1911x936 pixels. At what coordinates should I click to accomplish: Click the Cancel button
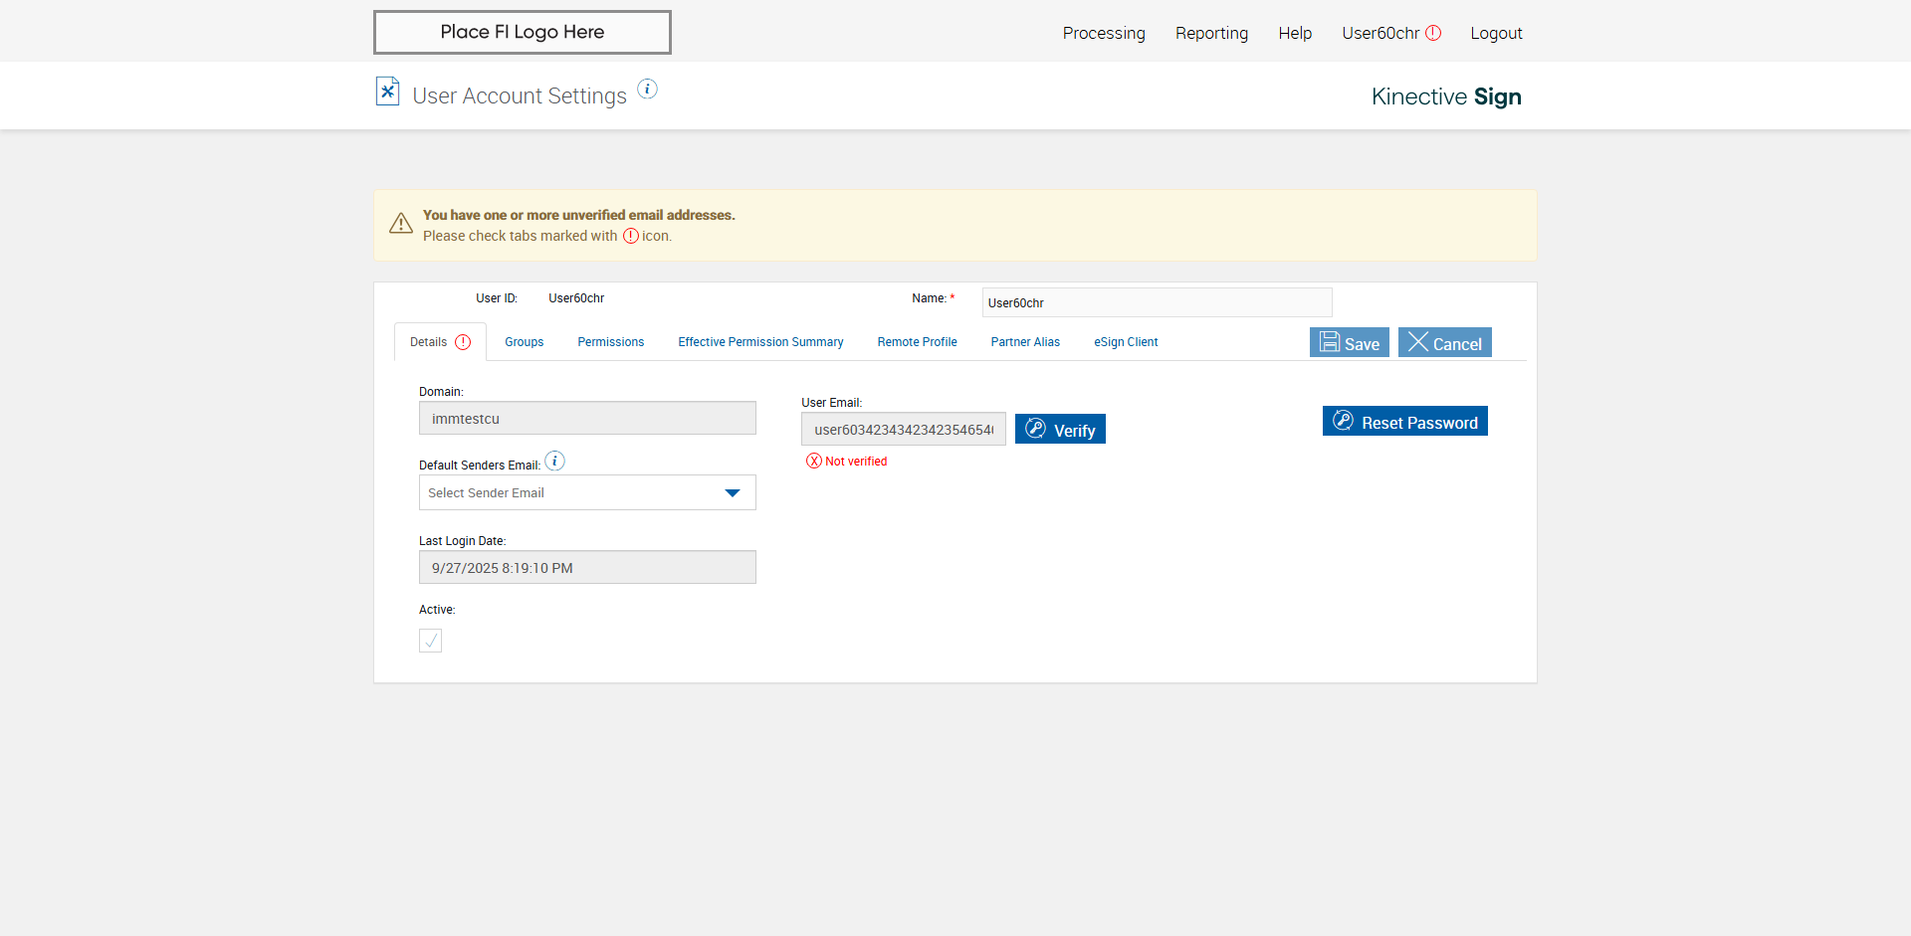tap(1445, 342)
